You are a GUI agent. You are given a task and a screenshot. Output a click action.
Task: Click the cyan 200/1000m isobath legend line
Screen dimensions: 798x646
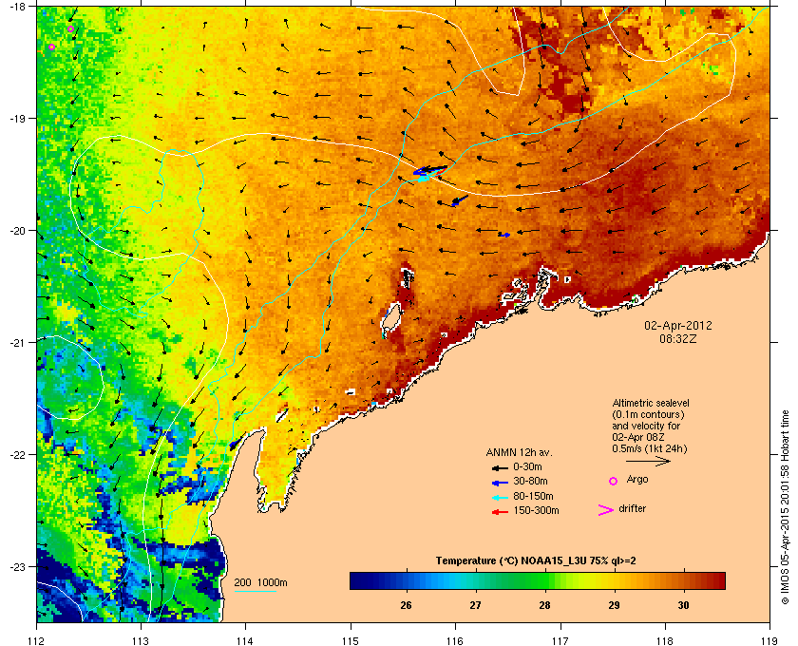255,591
